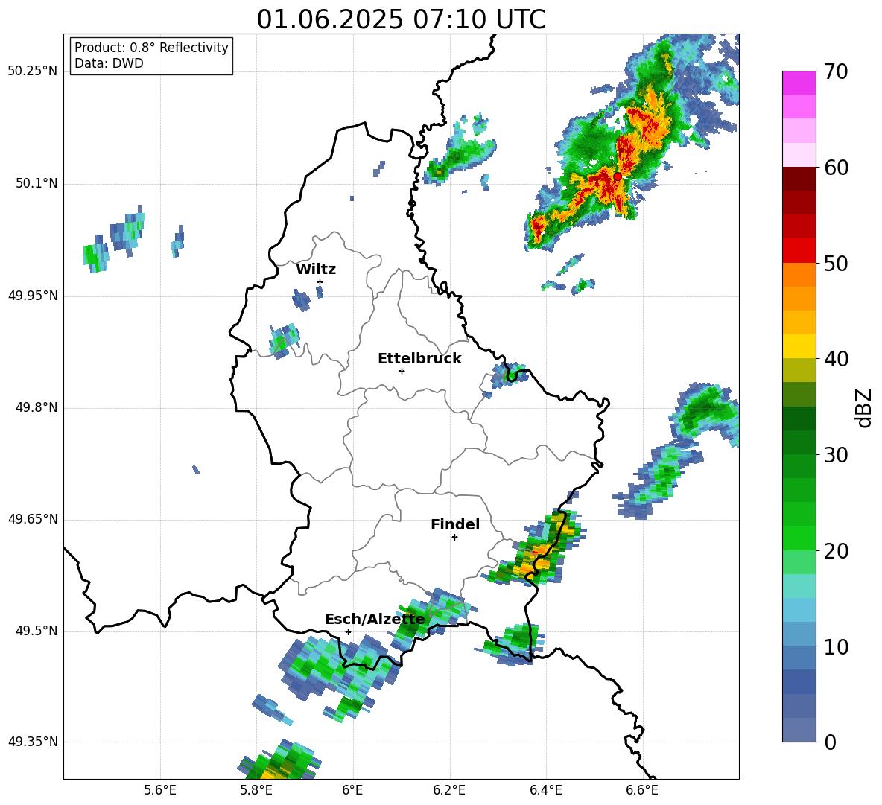The image size is (882, 805).
Task: Click the 0 tick label on colorbar
Action: coord(830,742)
